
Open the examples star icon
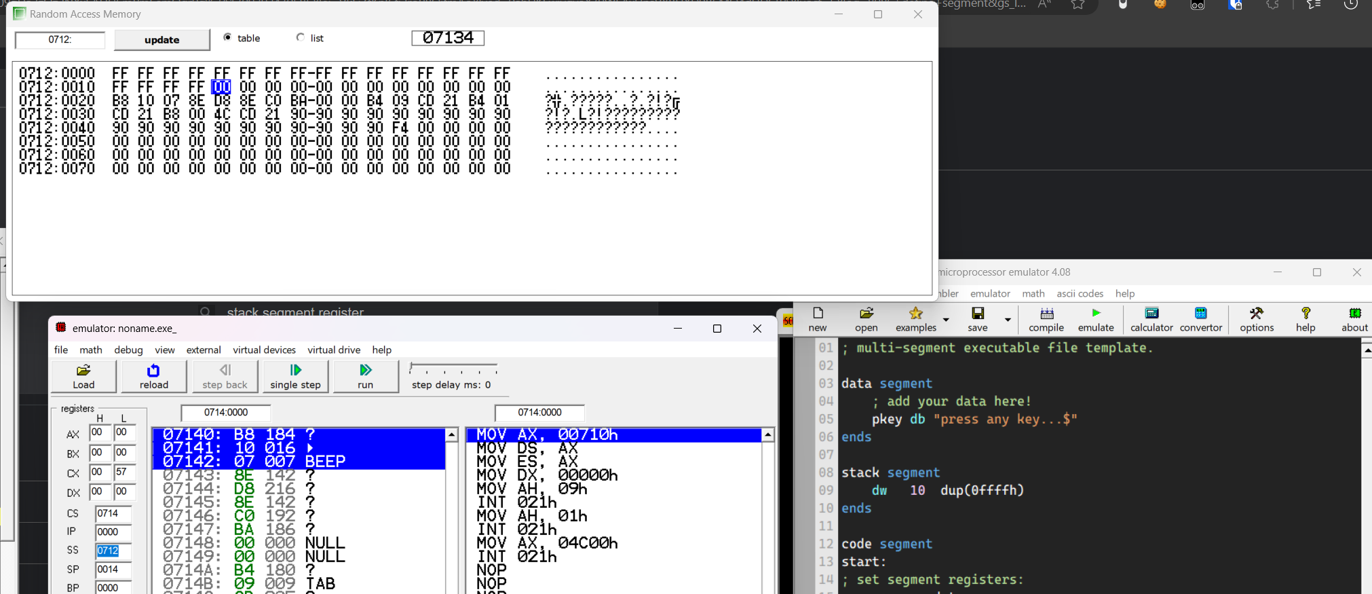916,319
